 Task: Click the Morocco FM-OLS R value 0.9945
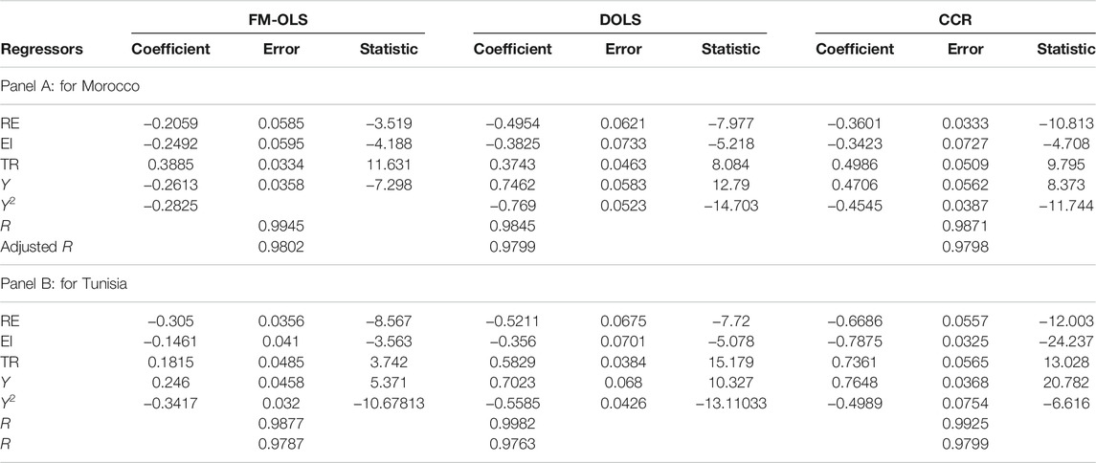(x=281, y=227)
